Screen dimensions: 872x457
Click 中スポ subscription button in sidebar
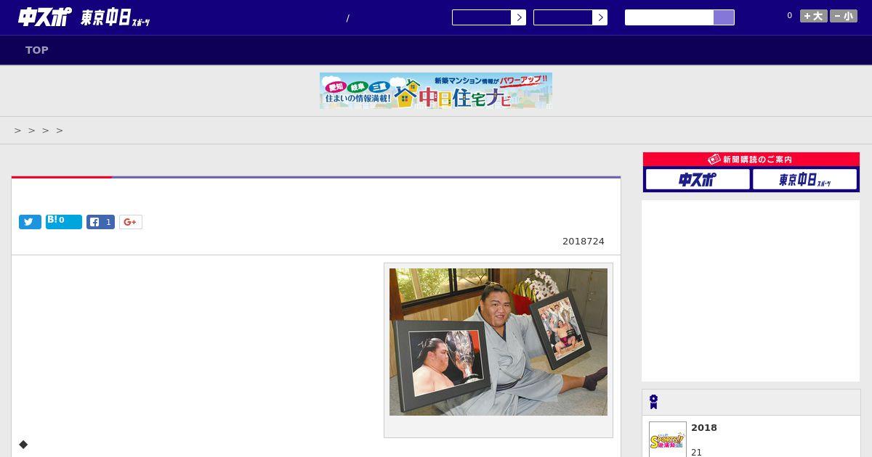coord(698,179)
